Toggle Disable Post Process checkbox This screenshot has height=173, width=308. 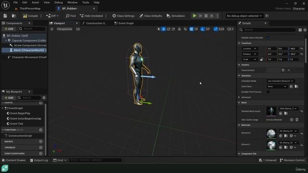pos(268,92)
